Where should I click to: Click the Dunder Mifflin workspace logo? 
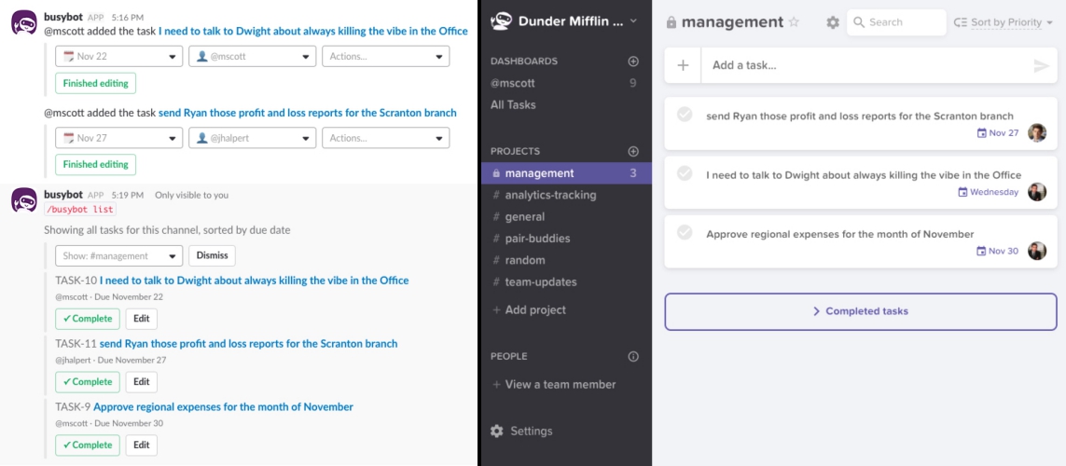[x=501, y=21]
